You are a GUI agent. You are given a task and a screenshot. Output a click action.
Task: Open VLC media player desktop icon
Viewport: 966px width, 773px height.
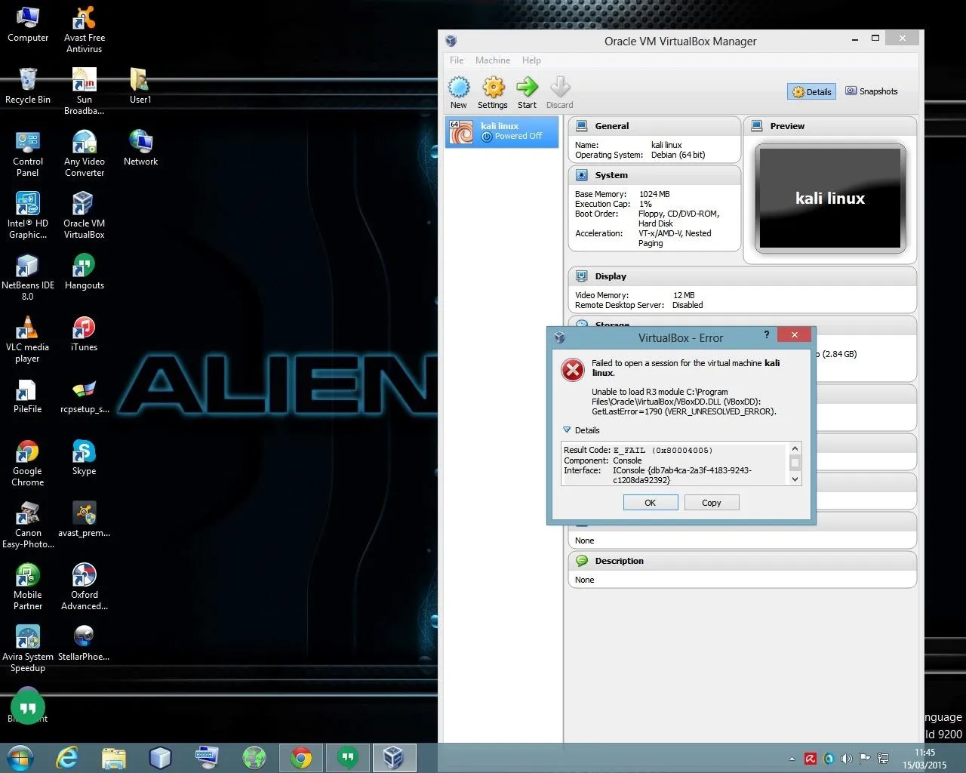click(28, 340)
